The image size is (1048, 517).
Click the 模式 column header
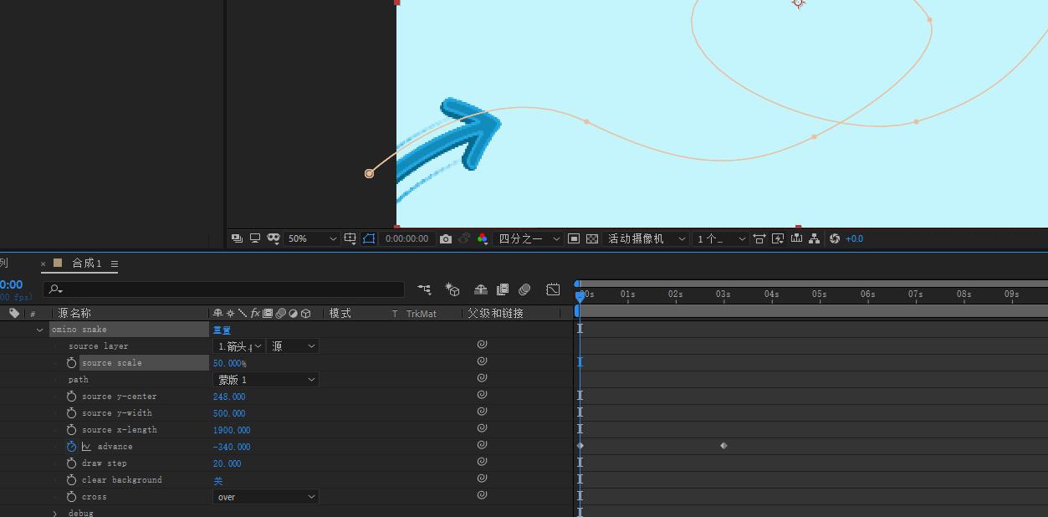tap(340, 313)
